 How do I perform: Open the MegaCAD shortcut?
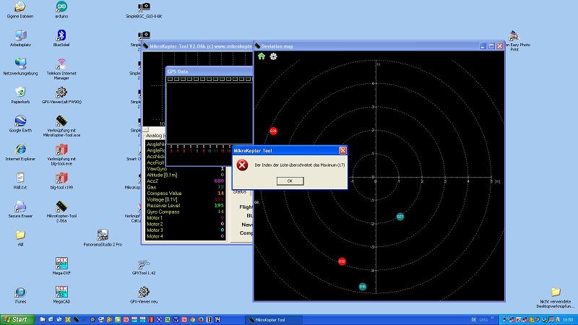(x=61, y=295)
